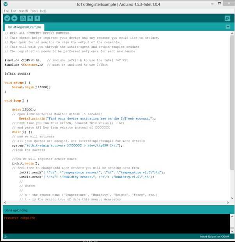Click 'Intel Edison on COM4' status text
235x242 pixels.
(x=214, y=237)
